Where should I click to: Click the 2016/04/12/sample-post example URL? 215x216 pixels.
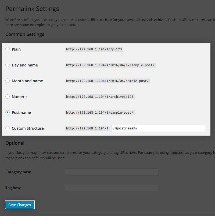[x=110, y=65]
